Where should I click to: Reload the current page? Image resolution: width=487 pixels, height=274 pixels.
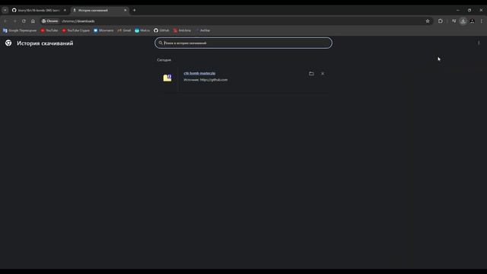tap(24, 21)
